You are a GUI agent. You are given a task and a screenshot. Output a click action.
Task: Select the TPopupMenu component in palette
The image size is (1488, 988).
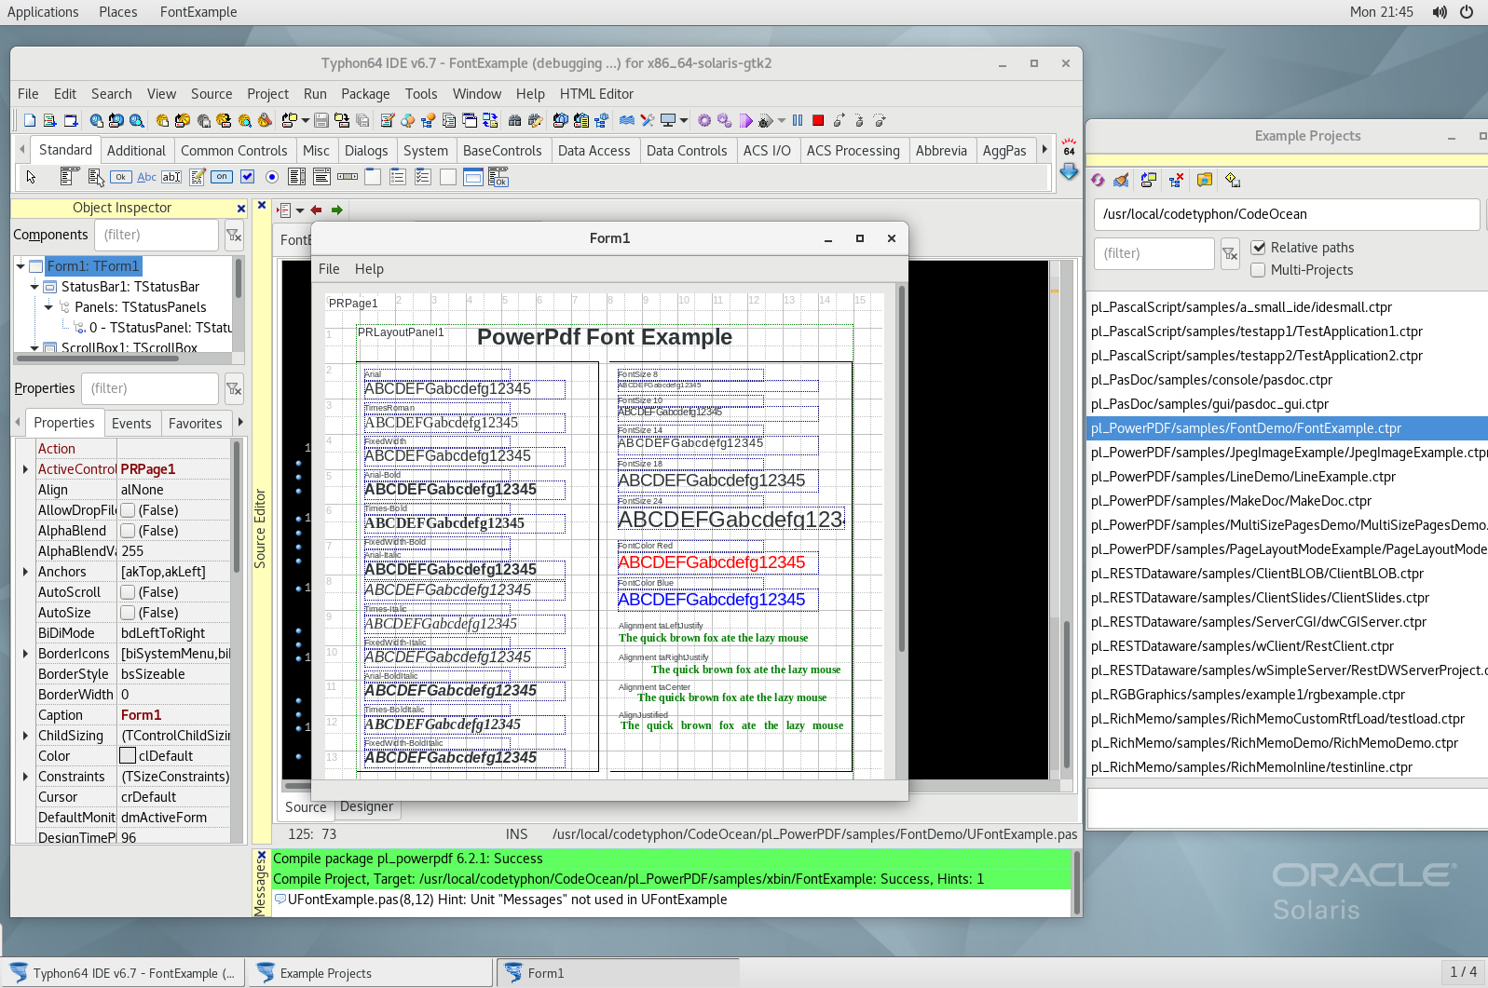coord(95,177)
